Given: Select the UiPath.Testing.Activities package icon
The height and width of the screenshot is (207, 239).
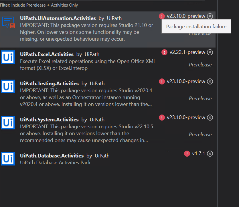Looking at the screenshot, I should click(8, 86).
